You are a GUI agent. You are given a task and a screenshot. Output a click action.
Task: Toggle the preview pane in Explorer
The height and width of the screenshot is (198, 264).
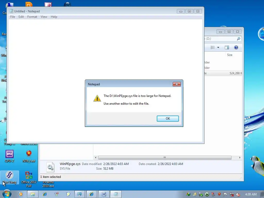coord(227,47)
